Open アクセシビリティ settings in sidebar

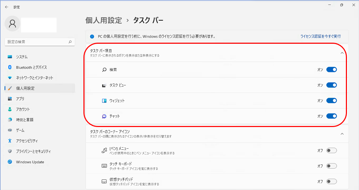click(40, 141)
